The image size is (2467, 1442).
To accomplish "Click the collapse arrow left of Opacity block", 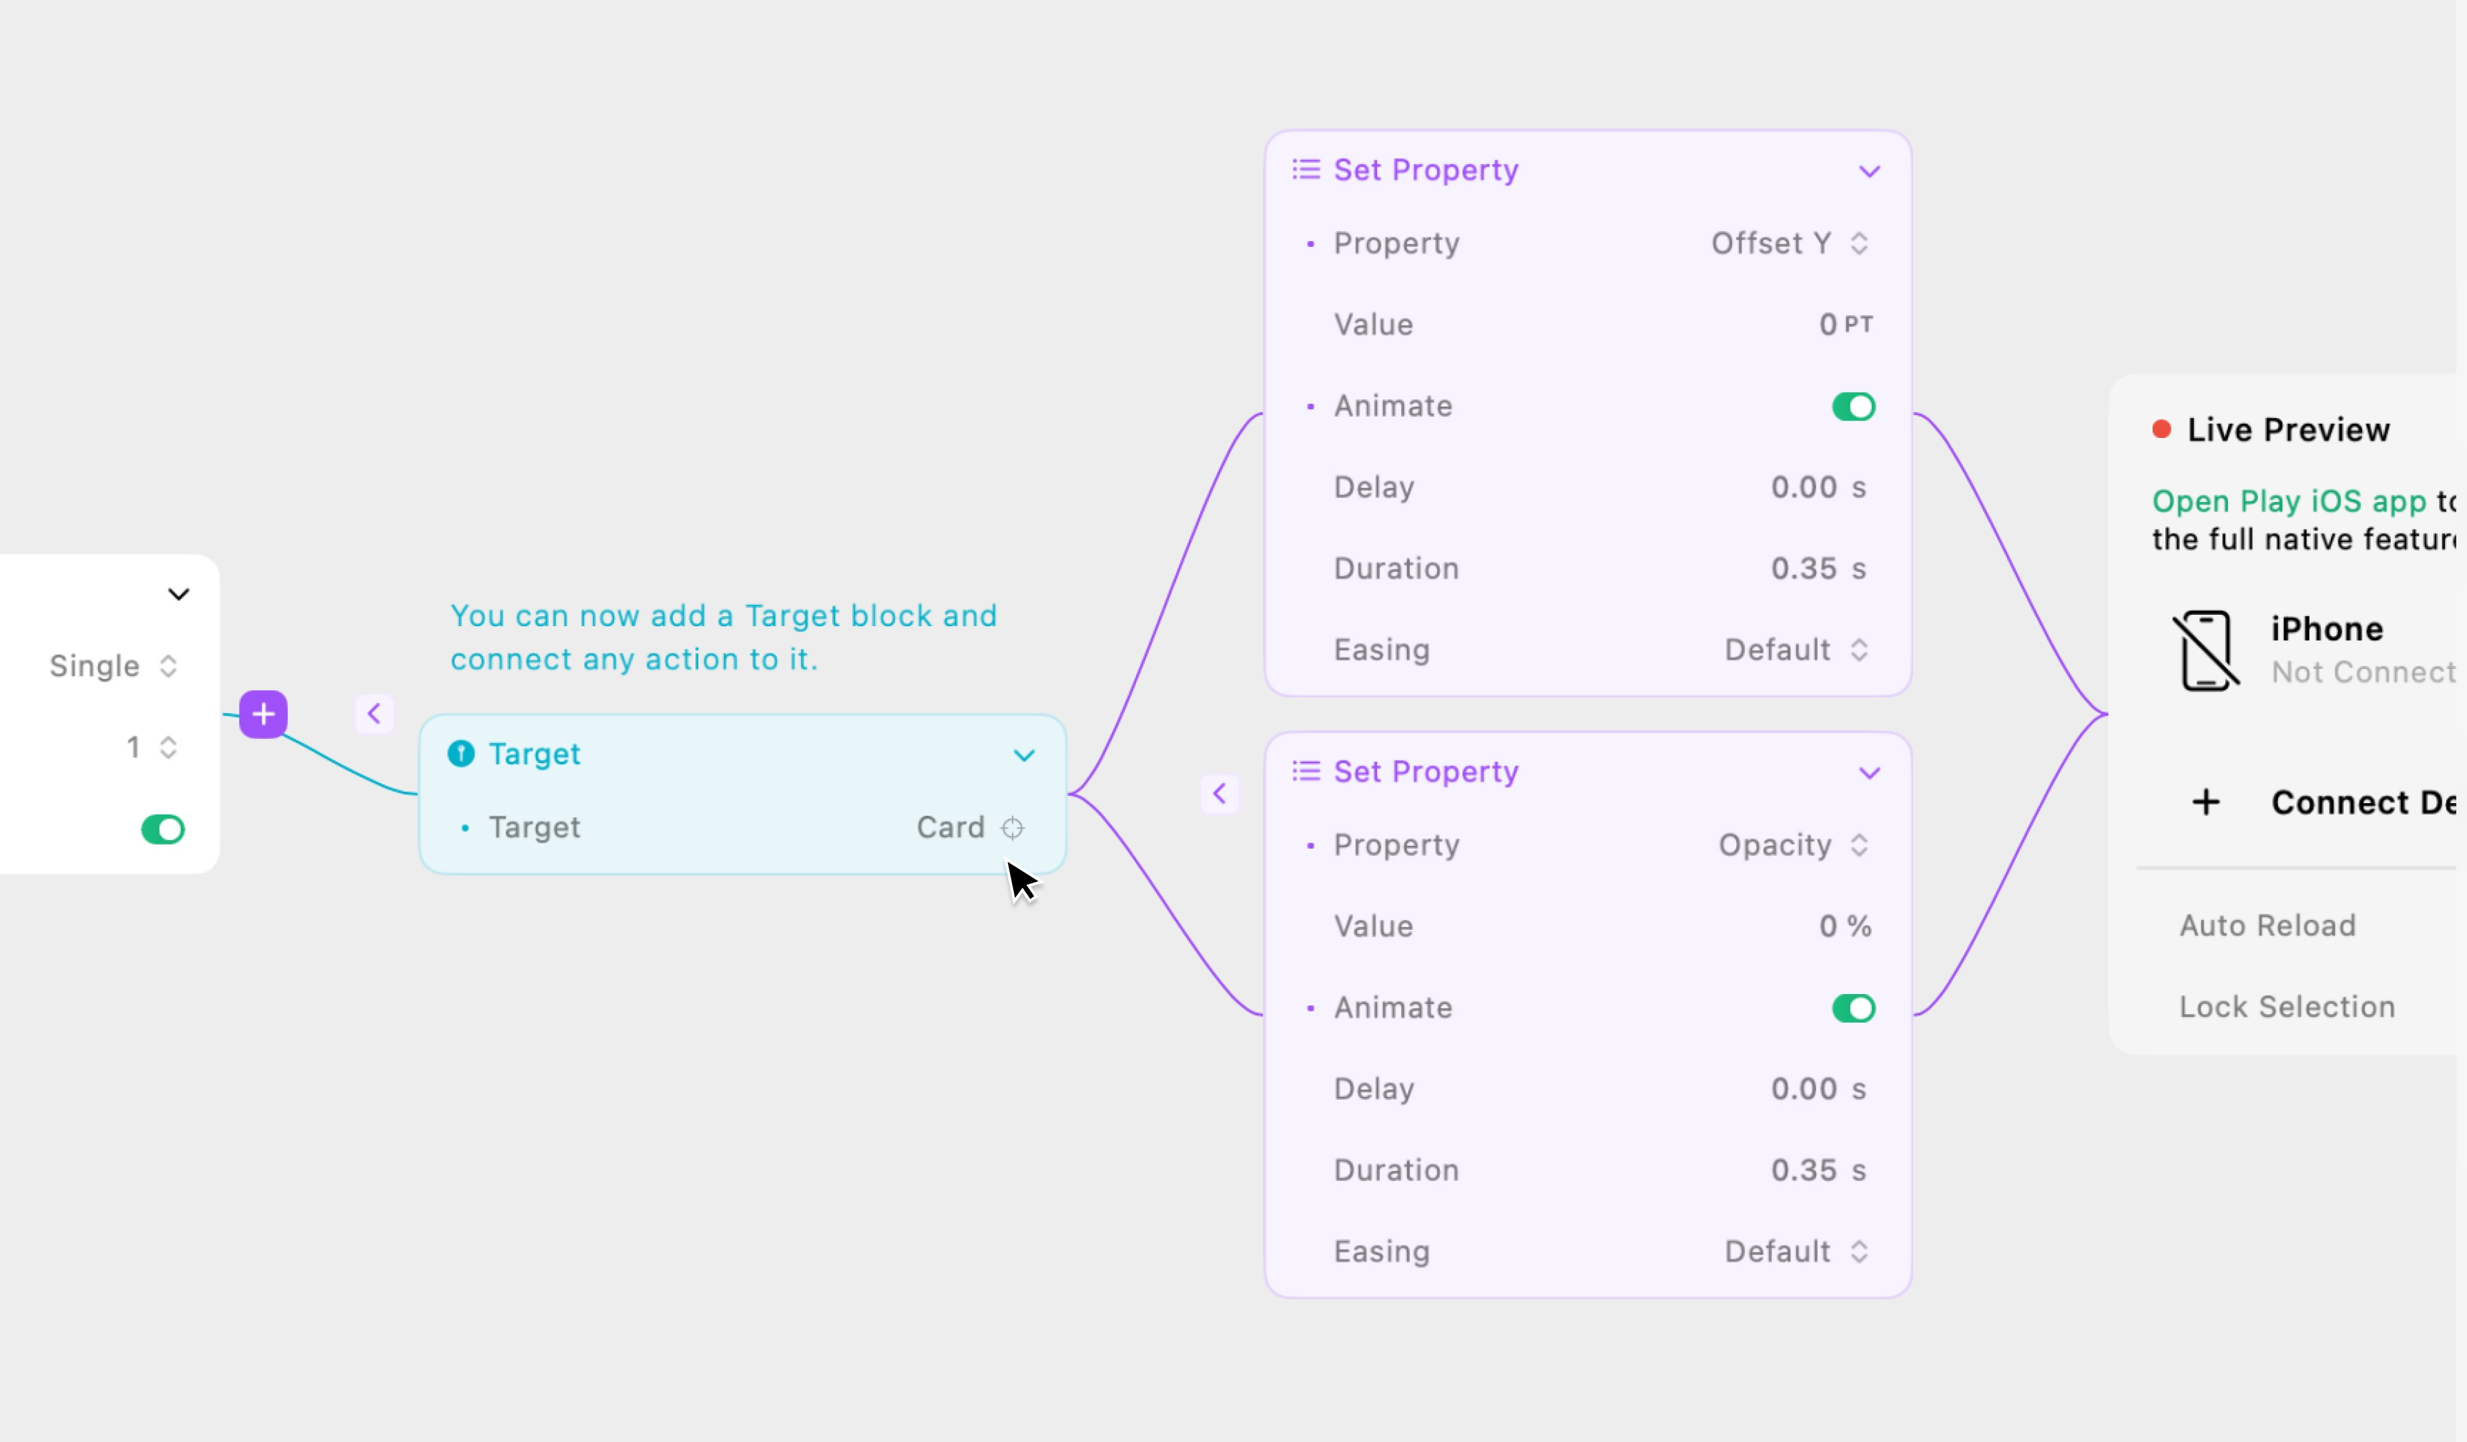I will coord(1219,793).
